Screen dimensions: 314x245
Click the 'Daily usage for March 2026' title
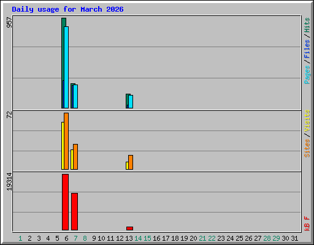tap(67, 9)
